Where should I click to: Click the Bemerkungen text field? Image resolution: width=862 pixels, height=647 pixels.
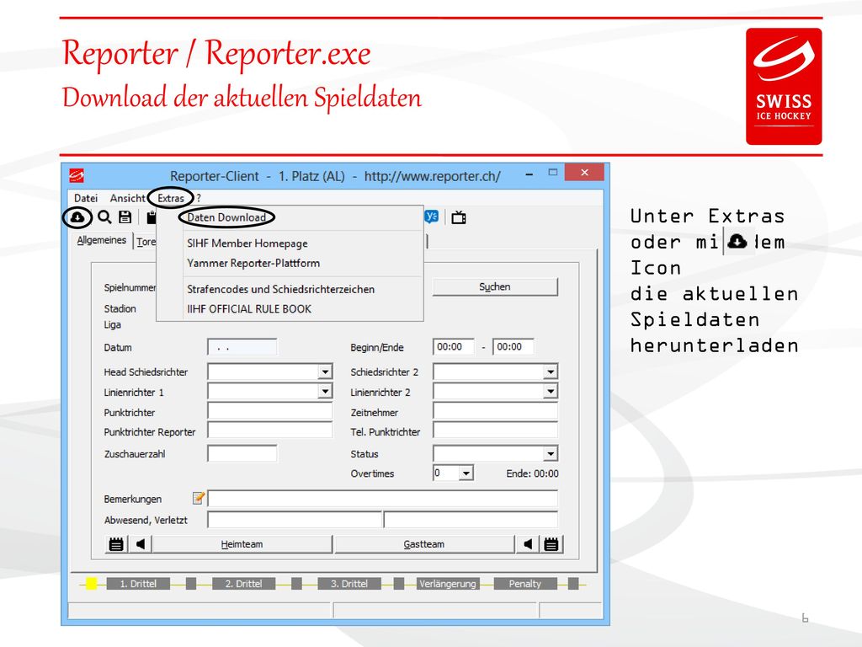383,499
